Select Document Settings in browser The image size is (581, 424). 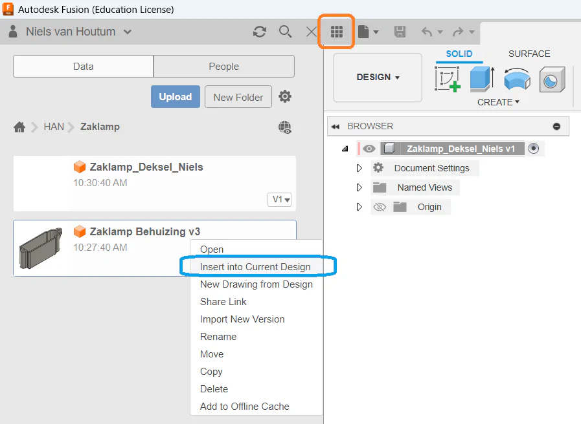[431, 168]
